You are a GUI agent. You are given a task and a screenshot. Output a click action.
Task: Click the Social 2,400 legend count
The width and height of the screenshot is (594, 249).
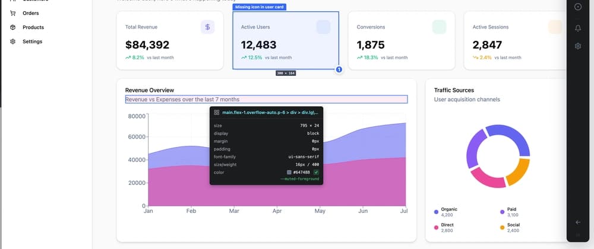pos(513,231)
